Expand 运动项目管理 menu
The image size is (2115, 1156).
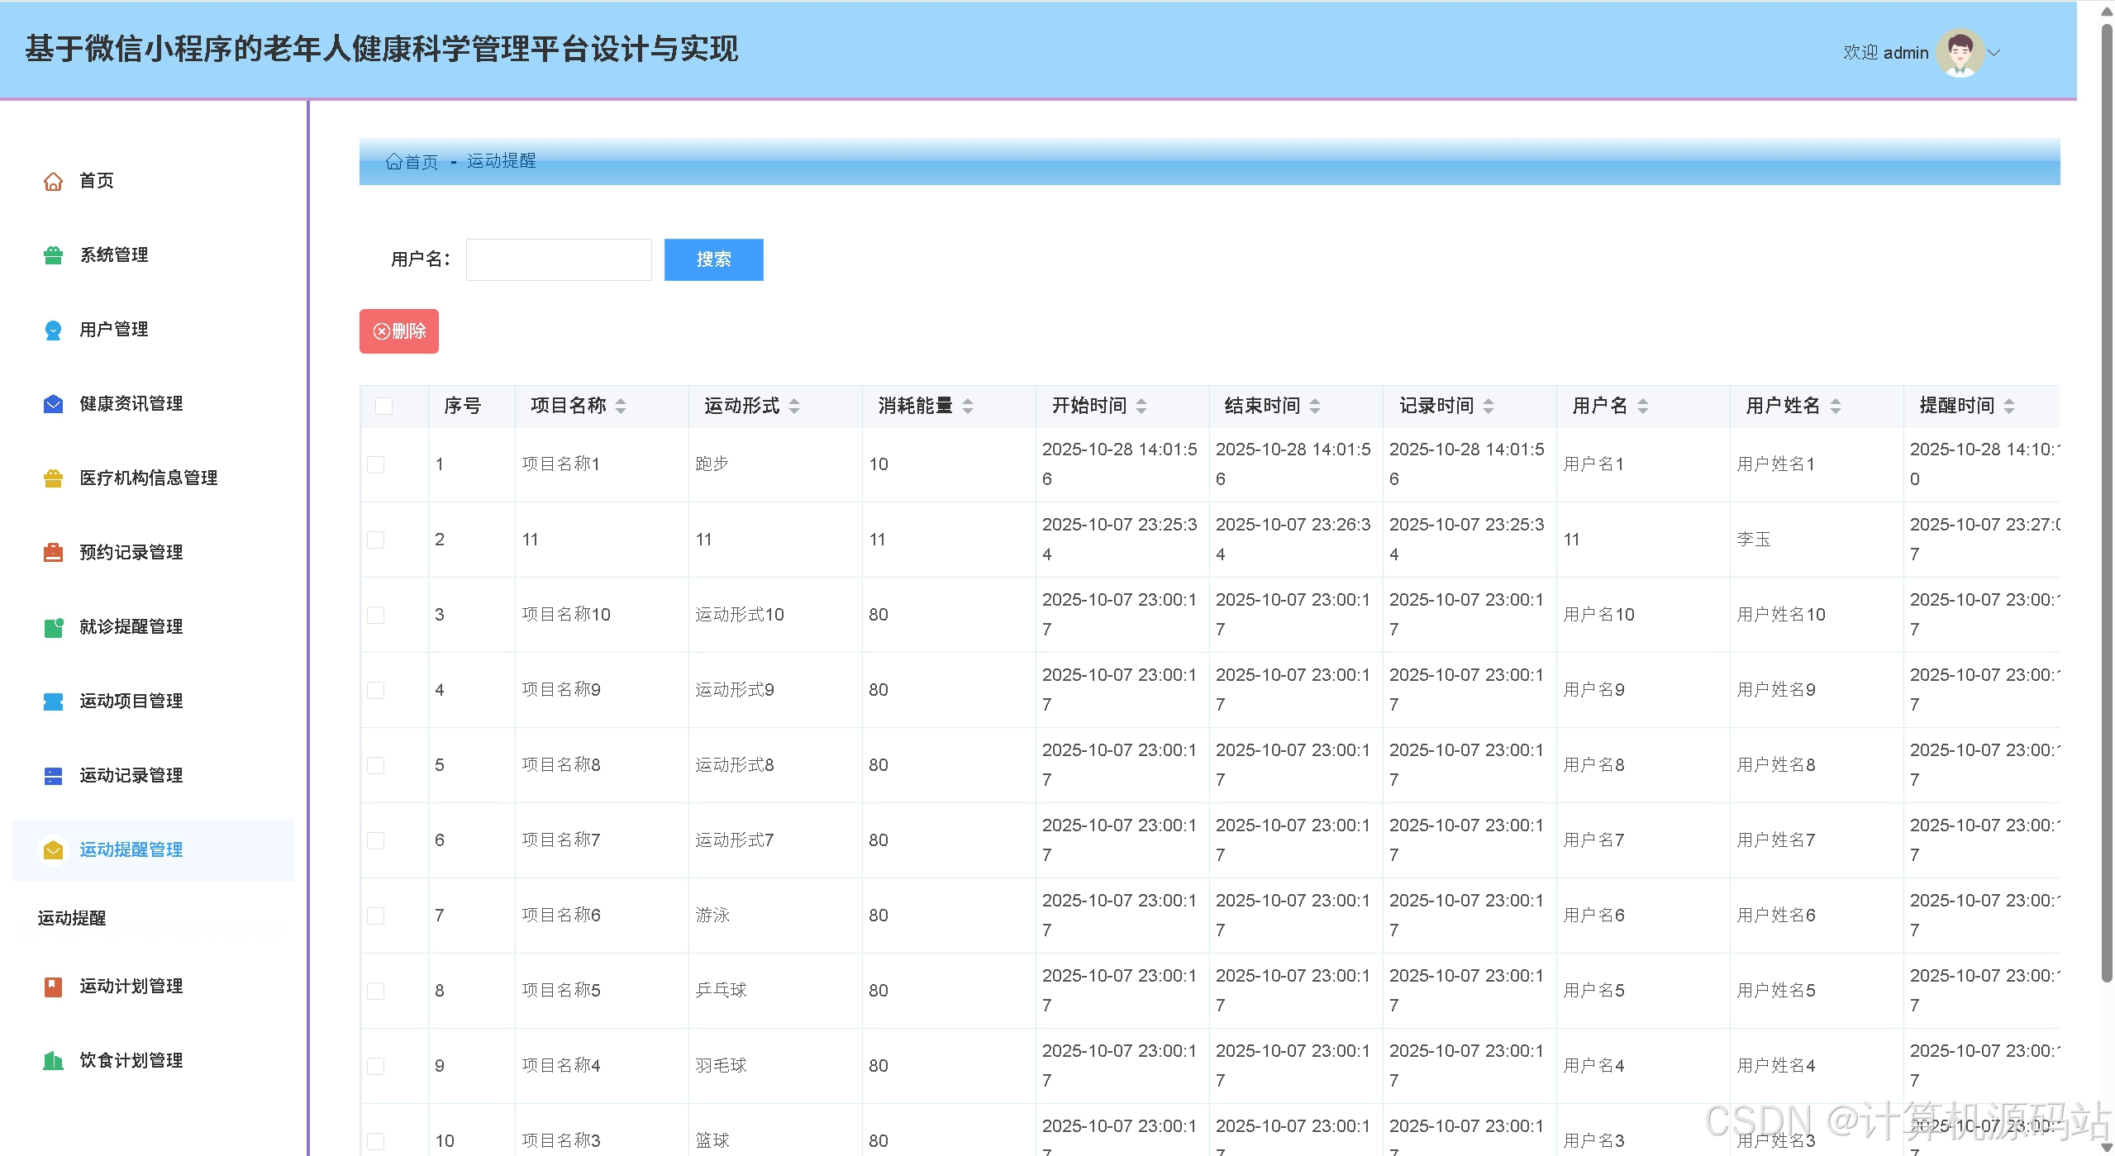(153, 702)
